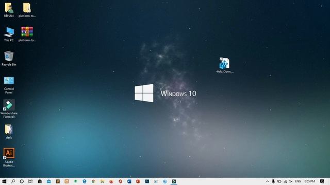Launch PowerPoint from taskbar

(138, 181)
